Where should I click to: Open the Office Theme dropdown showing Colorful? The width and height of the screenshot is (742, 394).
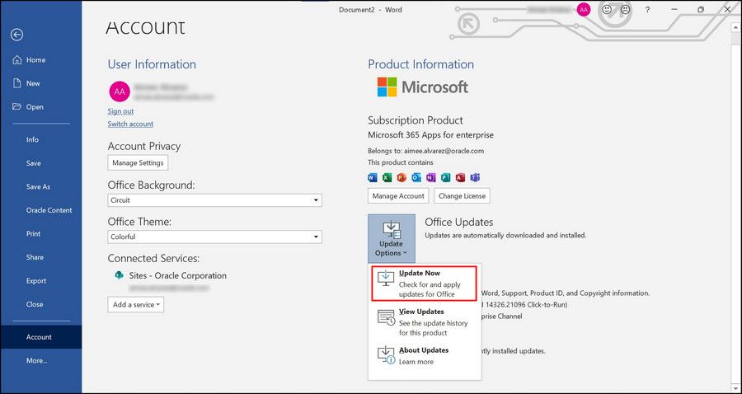tap(215, 237)
